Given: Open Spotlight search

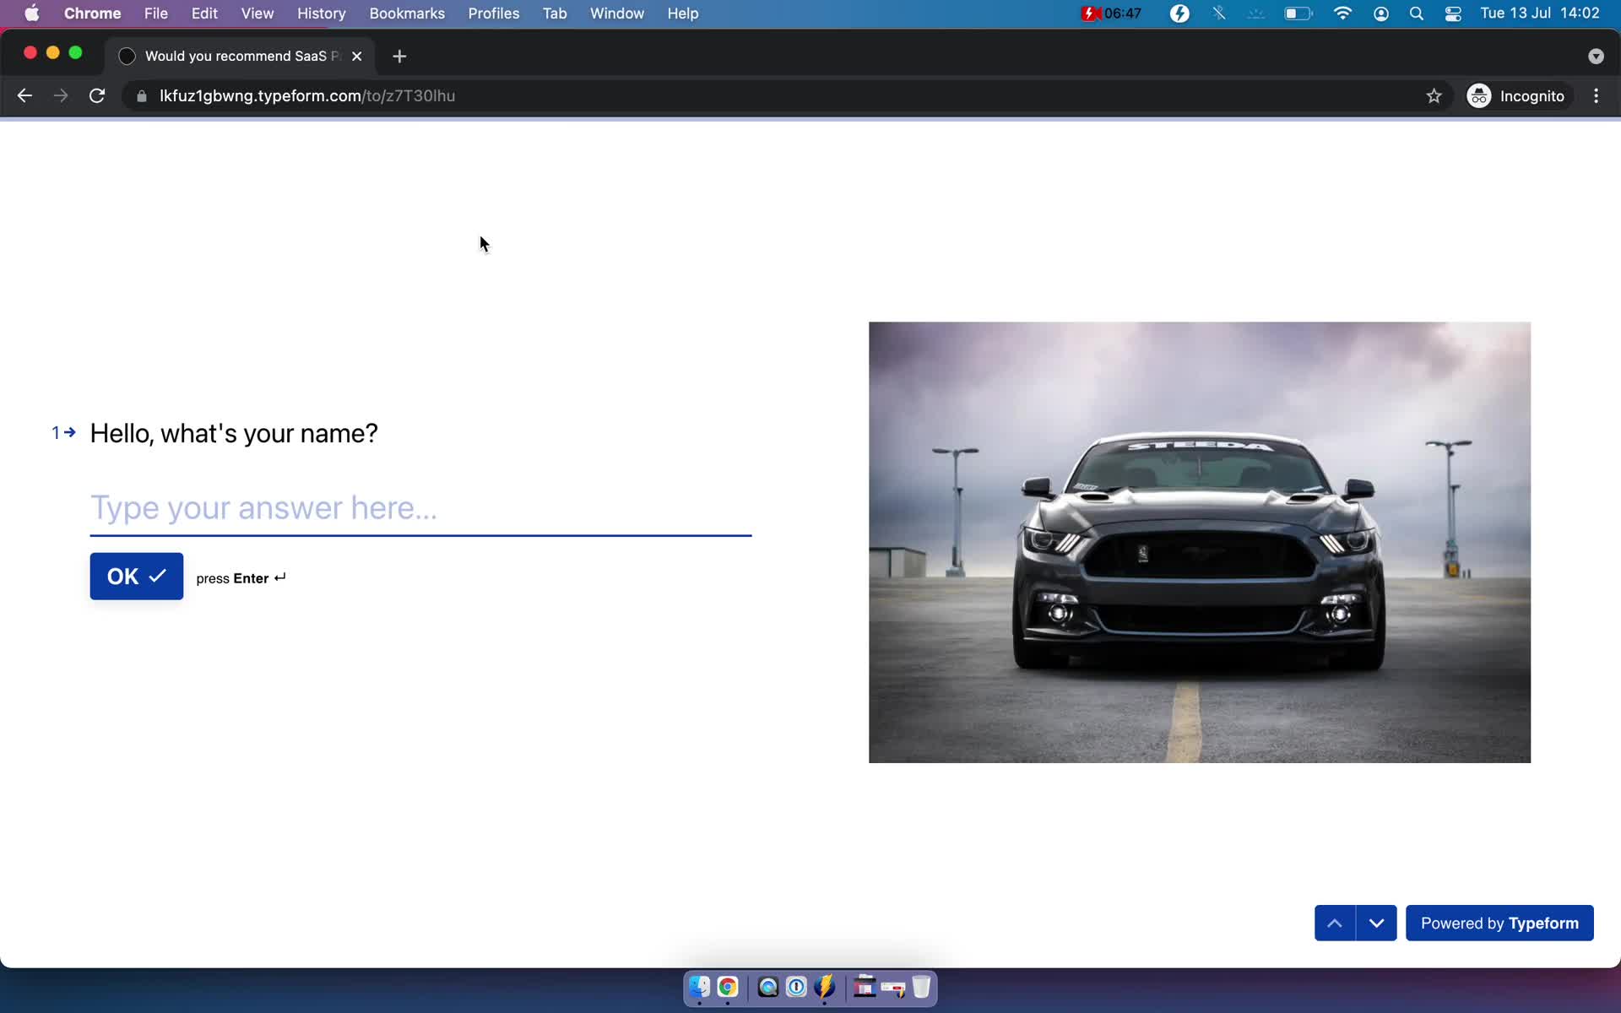Looking at the screenshot, I should [x=1417, y=14].
